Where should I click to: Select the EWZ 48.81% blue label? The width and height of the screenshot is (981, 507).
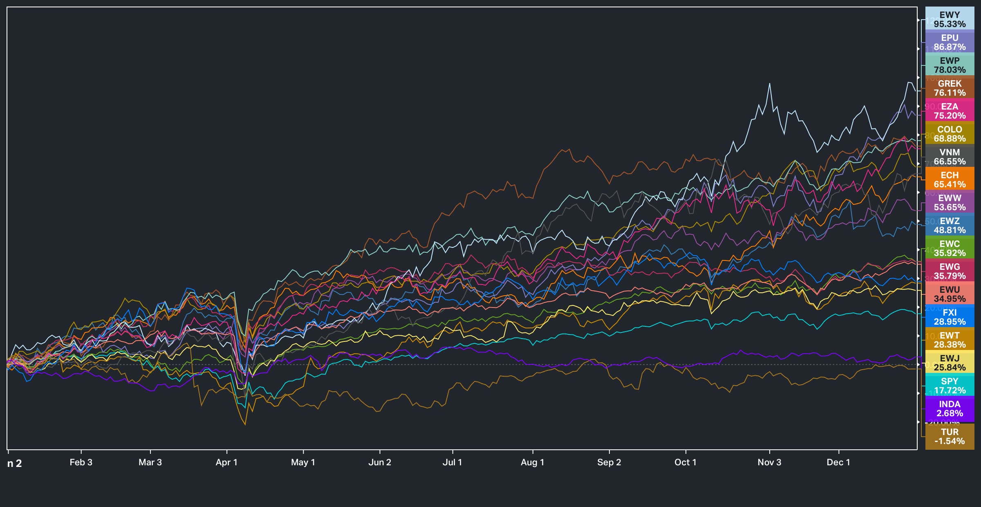coord(949,225)
